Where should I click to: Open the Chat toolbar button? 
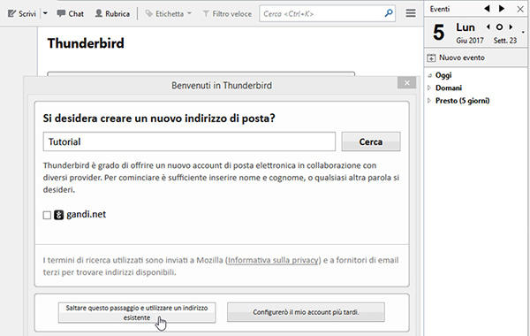point(70,13)
